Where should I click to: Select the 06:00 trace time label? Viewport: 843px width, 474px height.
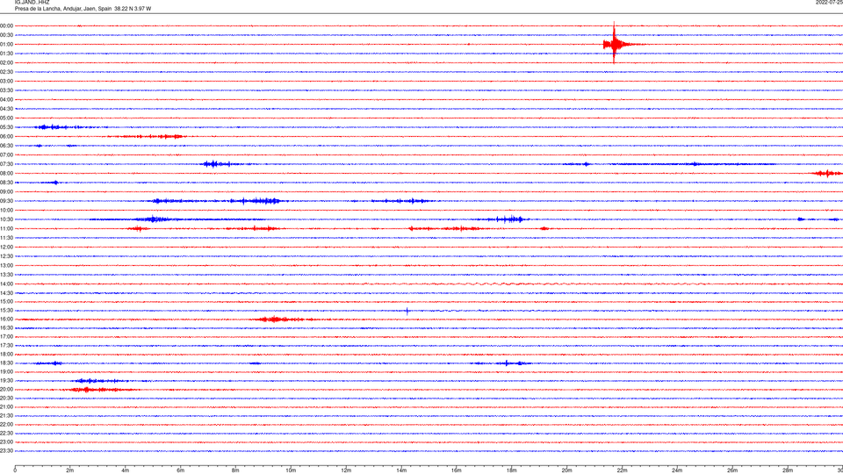click(x=6, y=137)
